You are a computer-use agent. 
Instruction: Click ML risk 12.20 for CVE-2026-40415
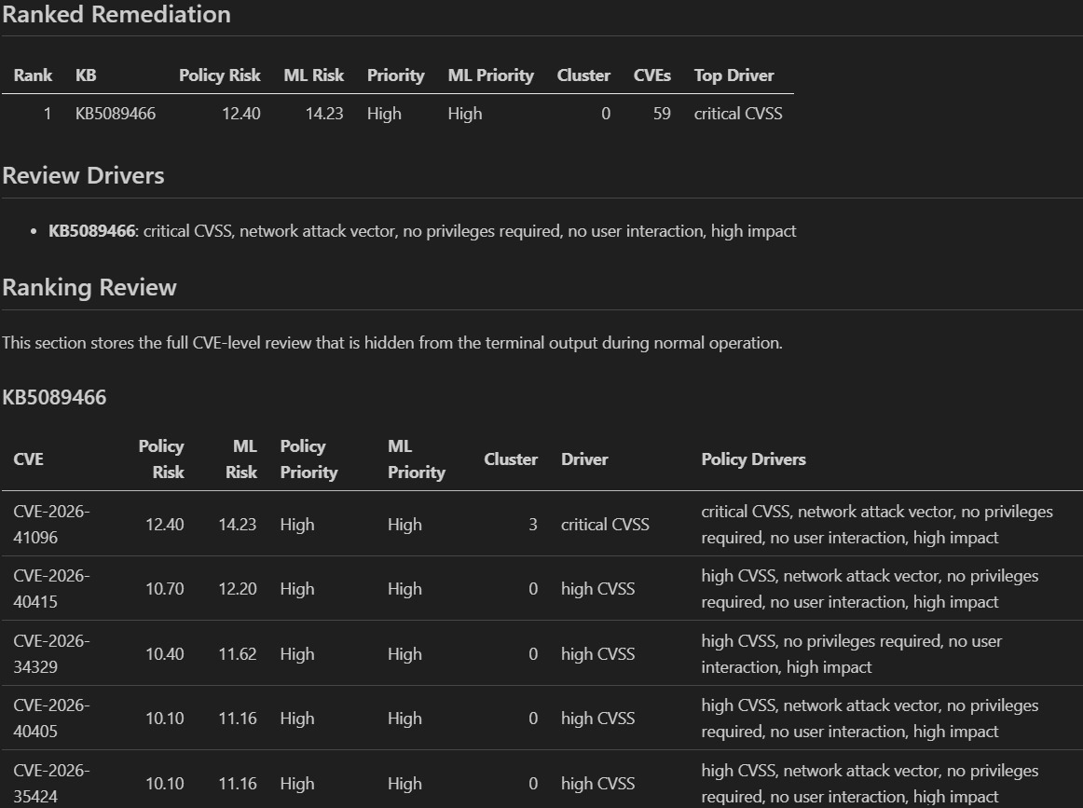238,588
